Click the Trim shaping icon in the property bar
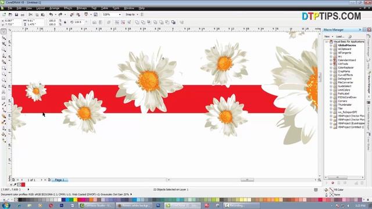This screenshot has width=372, height=209. pyautogui.click(x=143, y=22)
